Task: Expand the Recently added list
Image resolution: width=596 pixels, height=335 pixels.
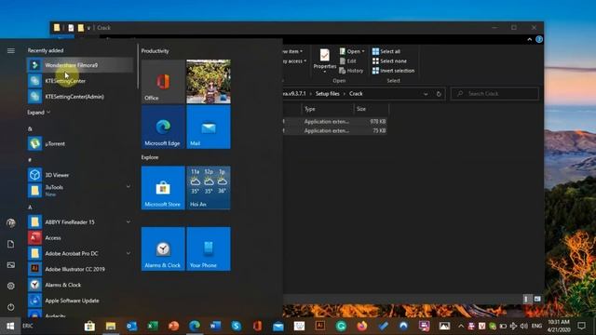Action: click(38, 113)
